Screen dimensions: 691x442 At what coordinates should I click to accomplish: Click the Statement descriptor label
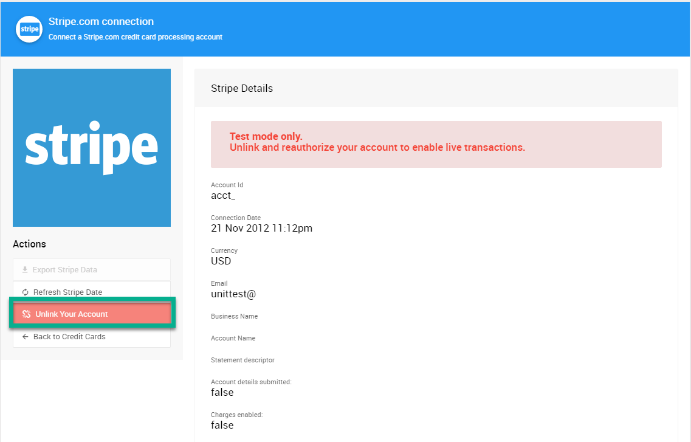tap(242, 360)
